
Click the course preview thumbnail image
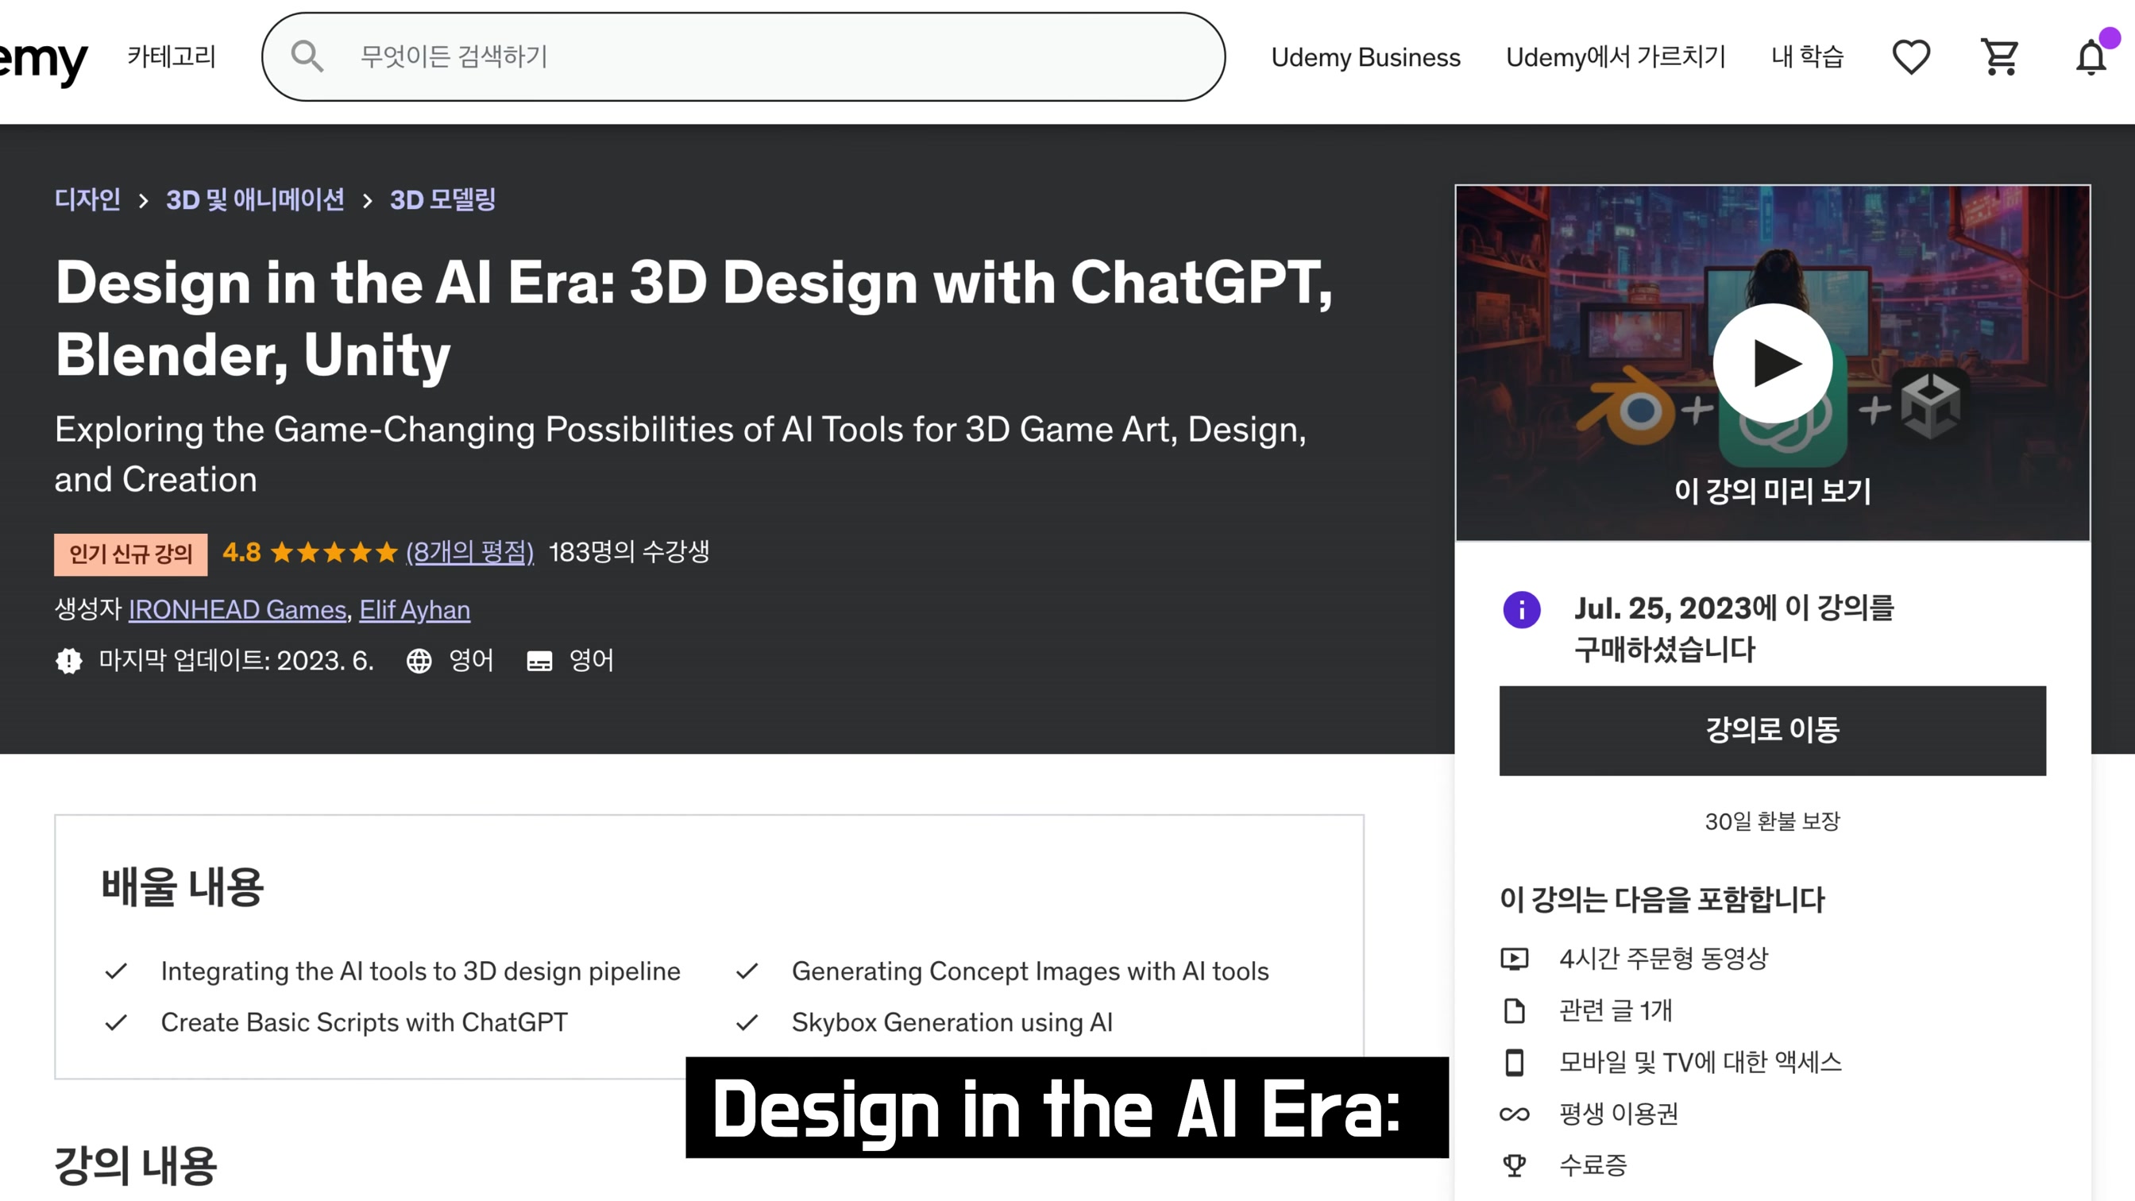1772,362
